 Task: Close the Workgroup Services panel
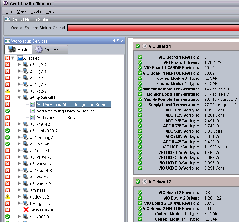[x=122, y=41]
